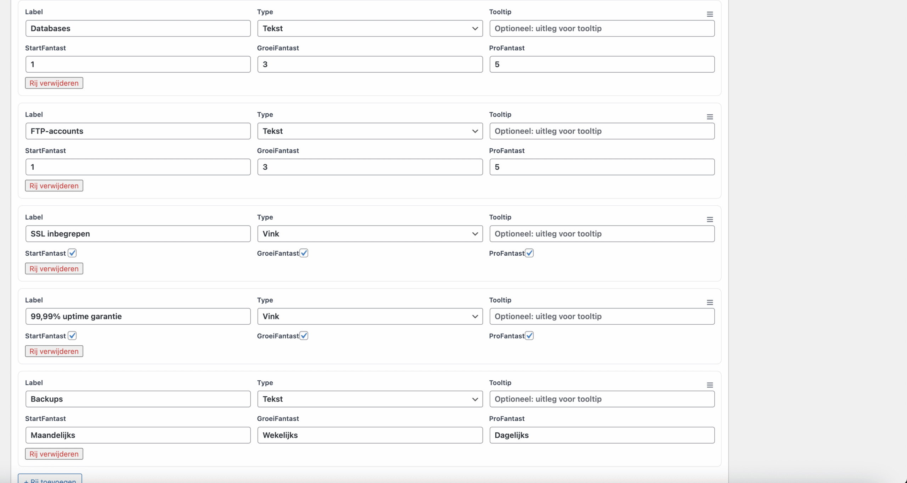Change the Type dropdown for FTP-accounts
Screen dimensions: 907x483
tap(370, 131)
